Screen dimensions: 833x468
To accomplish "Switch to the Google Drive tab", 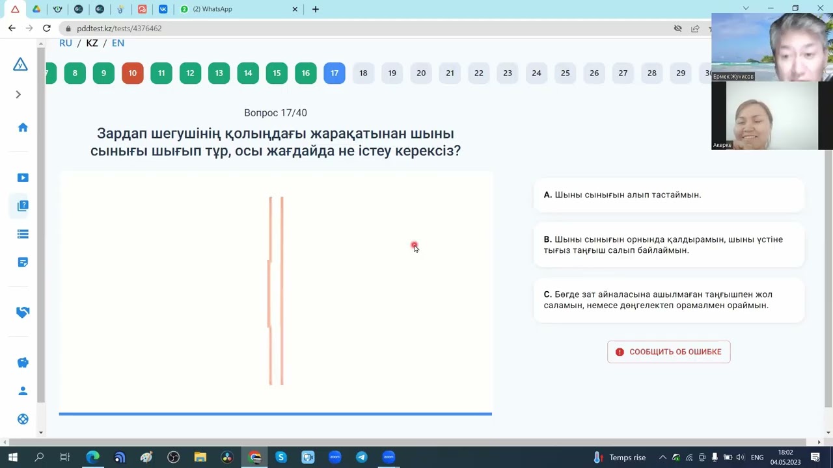I will pos(36,9).
